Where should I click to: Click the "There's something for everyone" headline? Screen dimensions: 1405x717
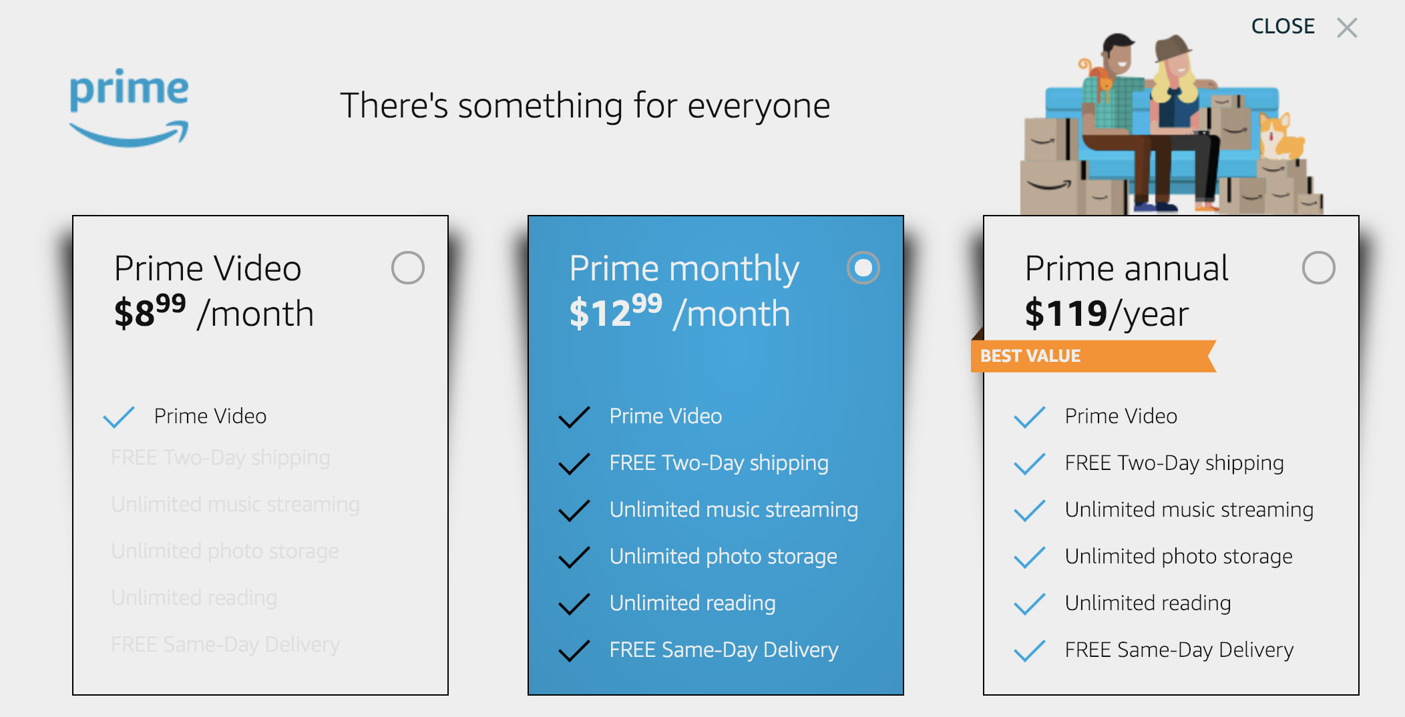[x=585, y=105]
